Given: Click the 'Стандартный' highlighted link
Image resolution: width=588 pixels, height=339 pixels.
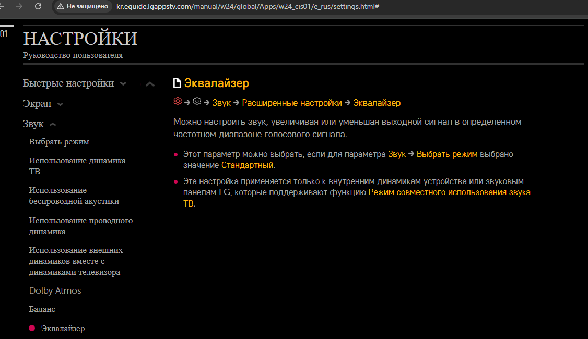Looking at the screenshot, I should [248, 165].
